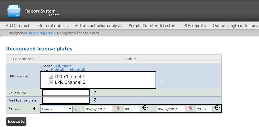
Task: Open the General reports menu
Action: (53, 26)
